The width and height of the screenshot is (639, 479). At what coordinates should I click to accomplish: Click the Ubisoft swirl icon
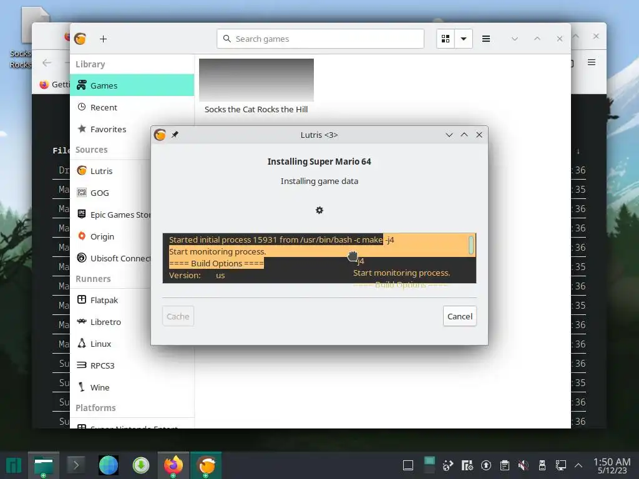click(82, 258)
